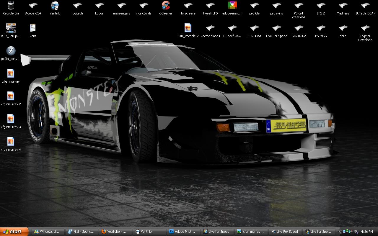Open the PS cs4 creations folder

pyautogui.click(x=299, y=10)
